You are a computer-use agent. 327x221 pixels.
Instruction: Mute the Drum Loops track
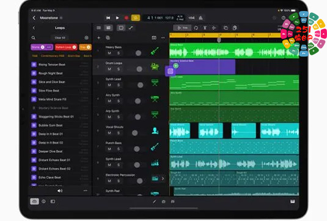(109, 69)
